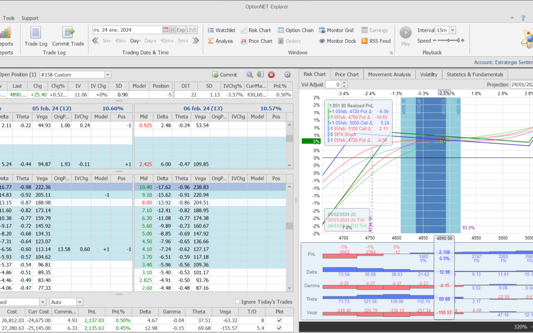Uncheck the Plot checkbox in first row
Viewport: 533px width, 333px height.
tap(280, 320)
